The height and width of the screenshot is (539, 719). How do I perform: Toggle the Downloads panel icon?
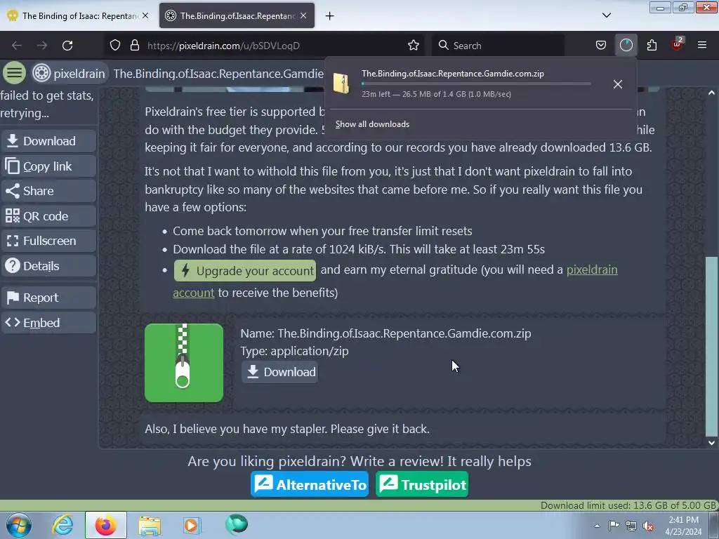(x=626, y=46)
